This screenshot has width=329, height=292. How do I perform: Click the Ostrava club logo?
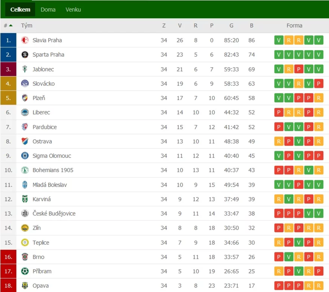[x=25, y=141]
